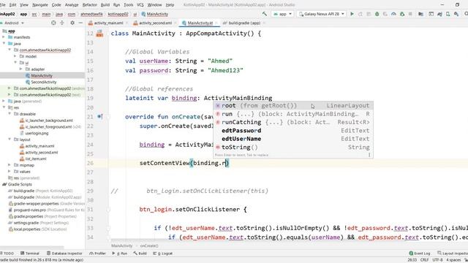Click the UTF-8 encoding in status bar
468x263 pixels.
(x=437, y=260)
